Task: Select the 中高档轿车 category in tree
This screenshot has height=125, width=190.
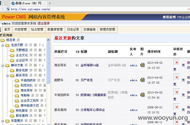Action: (28, 80)
